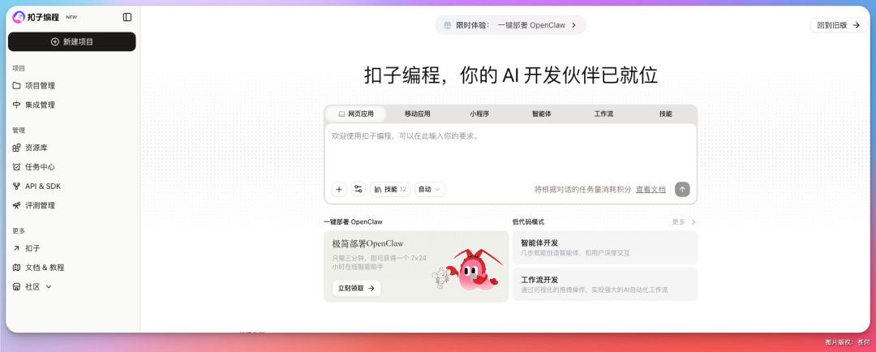876x352 pixels.
Task: Click the 立刻领取 button
Action: coord(357,288)
